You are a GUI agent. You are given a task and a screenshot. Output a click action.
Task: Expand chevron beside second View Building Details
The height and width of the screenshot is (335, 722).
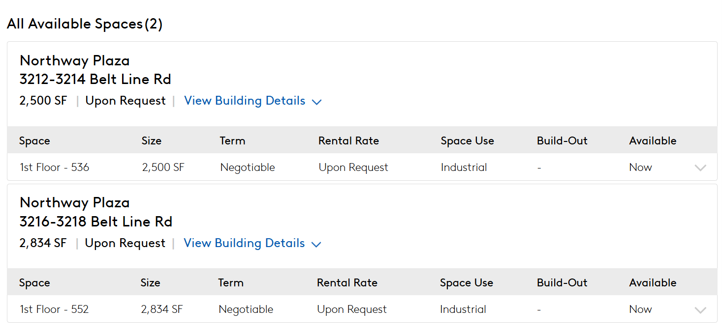tap(316, 245)
